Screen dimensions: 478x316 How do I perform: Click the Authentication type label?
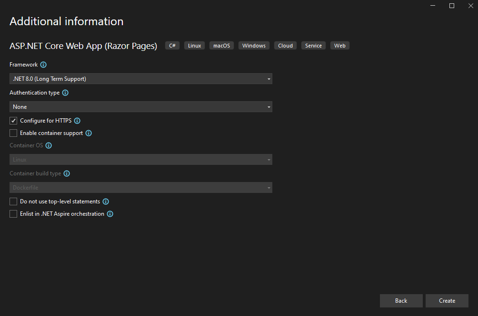(34, 93)
